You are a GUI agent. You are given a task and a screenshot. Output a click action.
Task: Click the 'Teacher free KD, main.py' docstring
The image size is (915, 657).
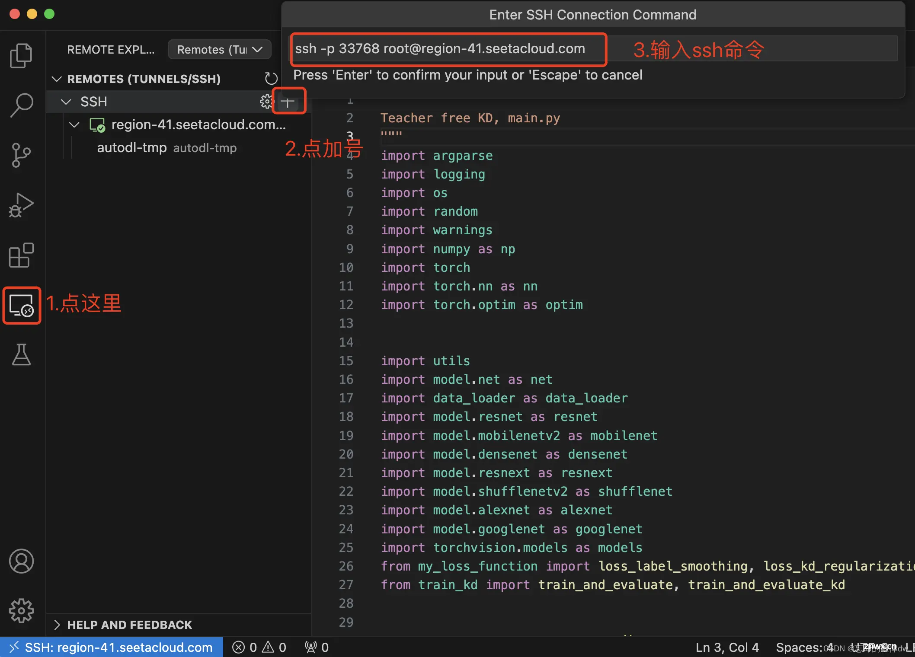point(470,118)
